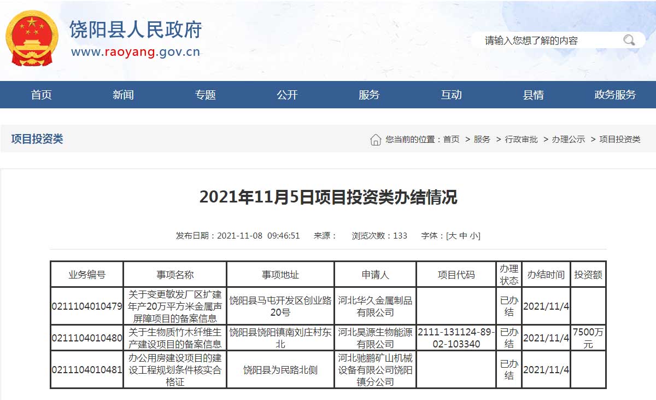Screen dimensions: 656x400
Task: Click the last breadcrumb 项目投资类
Action: 620,140
